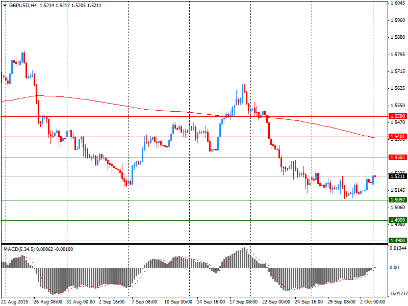Click the 29 Sep 08:00 time label

pos(342,302)
